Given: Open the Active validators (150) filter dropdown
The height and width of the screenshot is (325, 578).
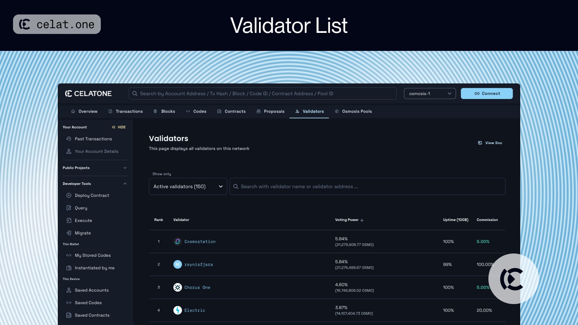Looking at the screenshot, I should (x=188, y=186).
